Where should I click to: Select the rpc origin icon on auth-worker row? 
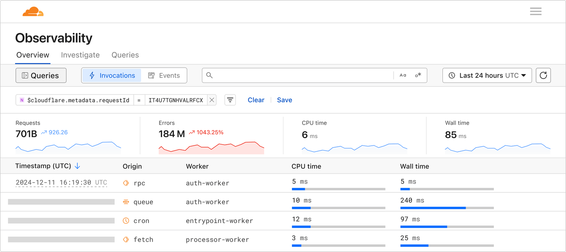(126, 183)
